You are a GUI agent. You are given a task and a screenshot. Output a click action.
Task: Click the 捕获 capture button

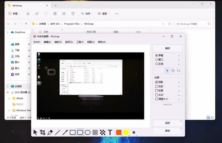[x=167, y=48]
